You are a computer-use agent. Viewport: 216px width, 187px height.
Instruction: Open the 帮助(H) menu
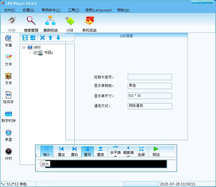click(123, 10)
